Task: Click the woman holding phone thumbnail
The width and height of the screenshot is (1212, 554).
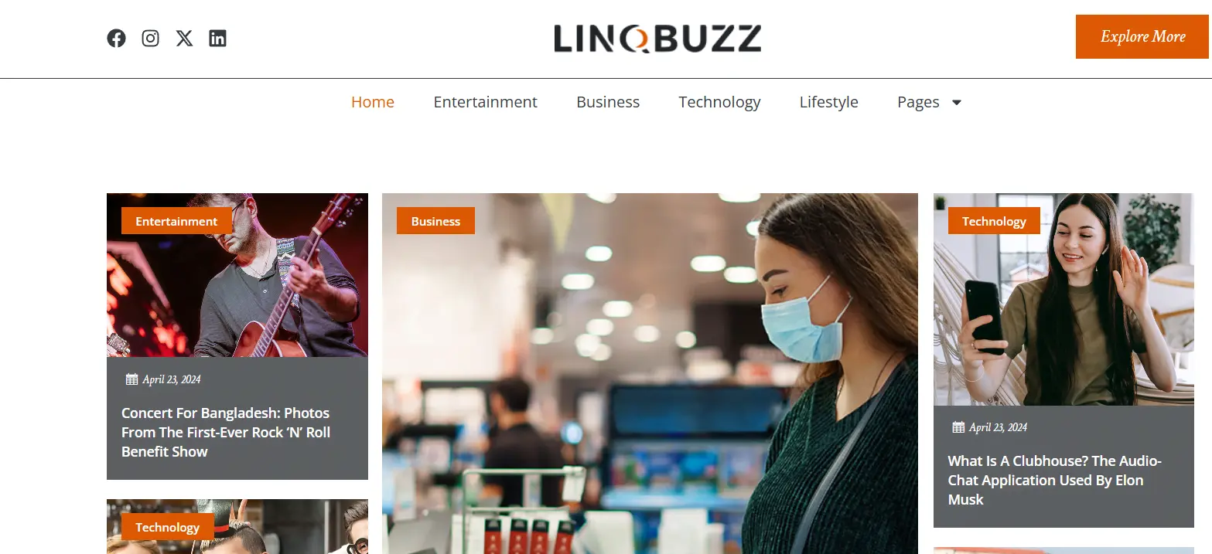Action: [x=1063, y=299]
